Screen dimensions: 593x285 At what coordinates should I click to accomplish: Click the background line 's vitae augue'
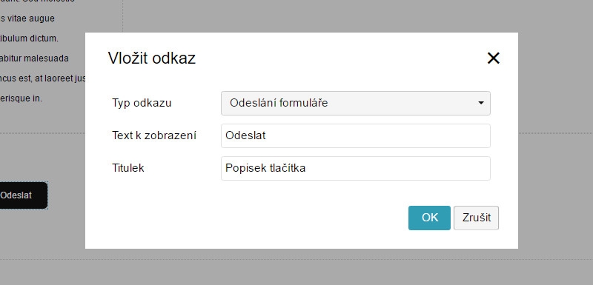click(27, 19)
